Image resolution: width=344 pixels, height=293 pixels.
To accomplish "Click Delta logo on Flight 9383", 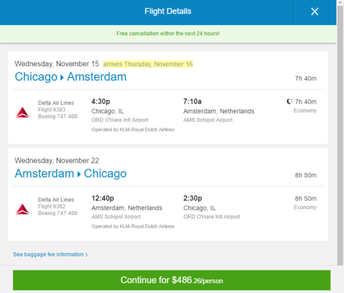I will pos(23,112).
